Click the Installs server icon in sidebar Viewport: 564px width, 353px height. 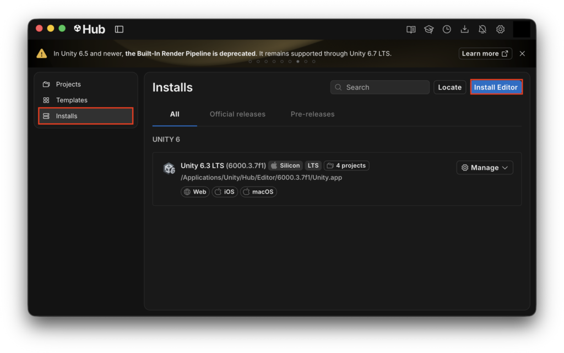click(46, 116)
